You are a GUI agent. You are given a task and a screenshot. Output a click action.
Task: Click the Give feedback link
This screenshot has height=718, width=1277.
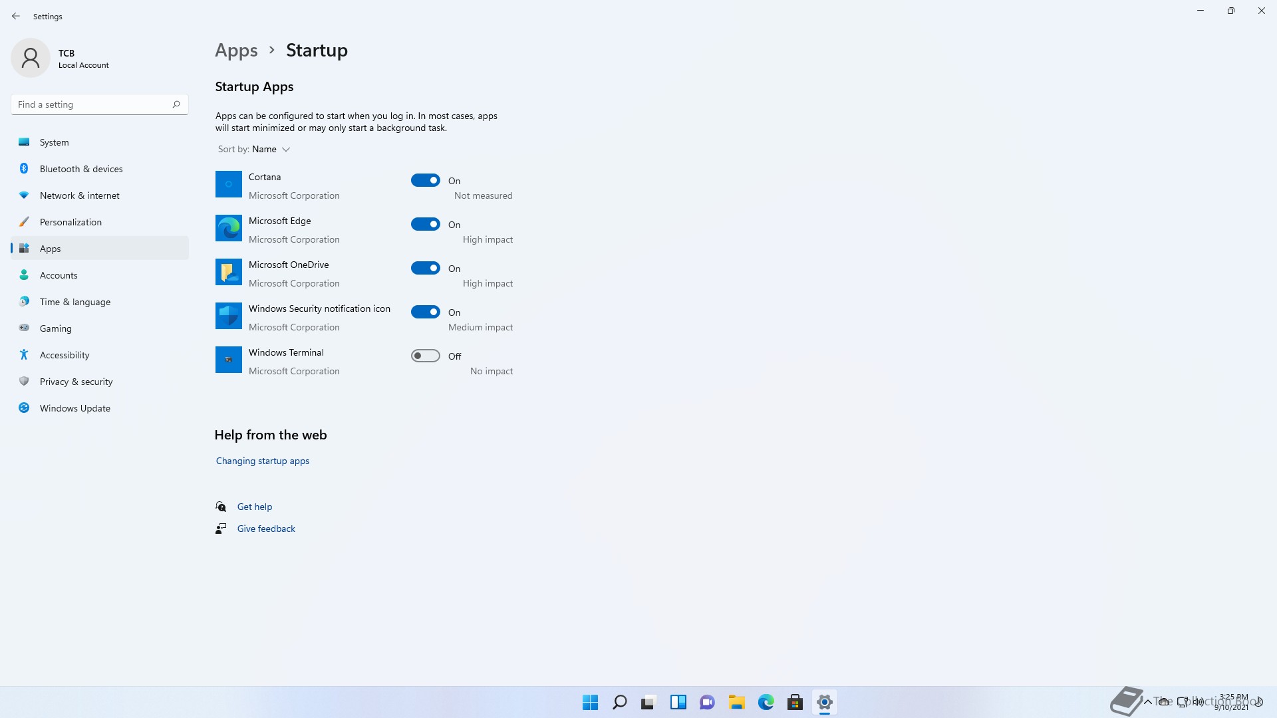[266, 529]
